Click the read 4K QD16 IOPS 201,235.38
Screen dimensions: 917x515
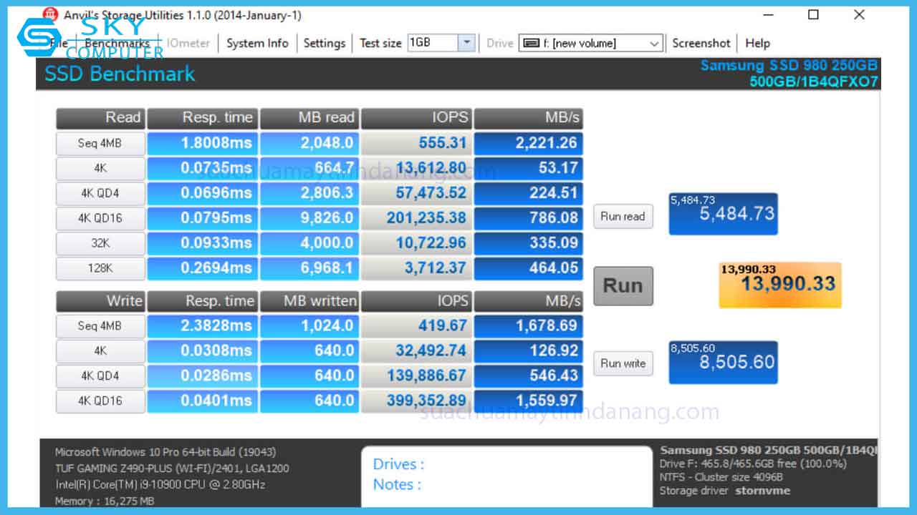[x=416, y=218]
